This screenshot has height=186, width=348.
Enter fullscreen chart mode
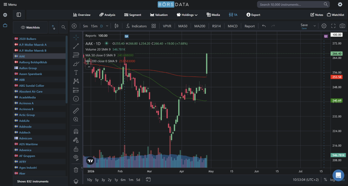coord(333,26)
